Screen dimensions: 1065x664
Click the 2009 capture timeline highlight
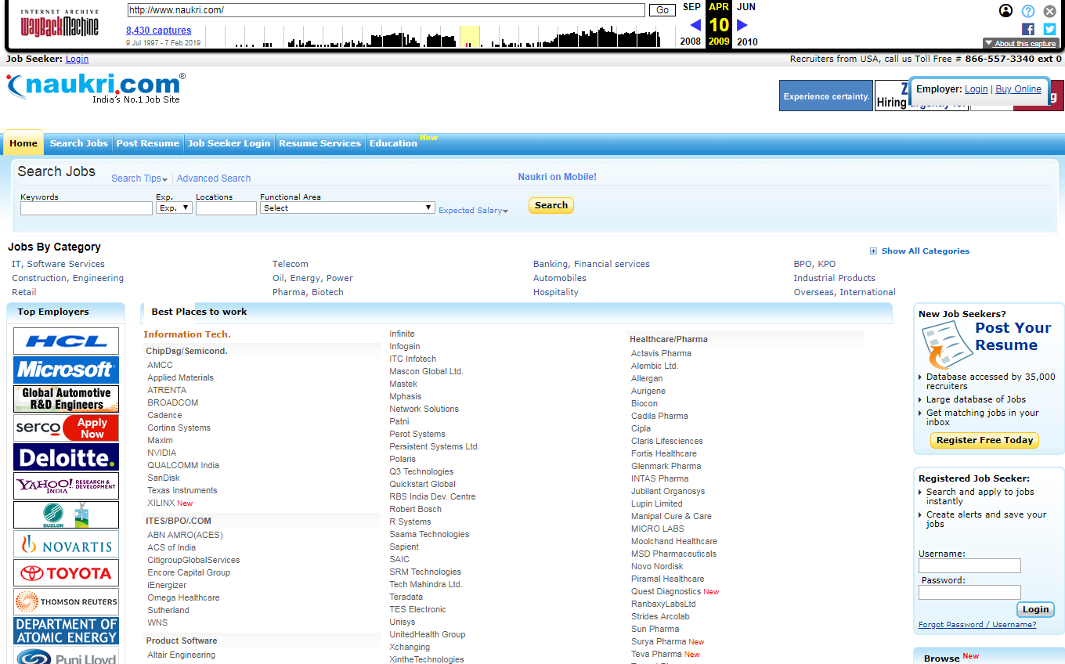[469, 37]
